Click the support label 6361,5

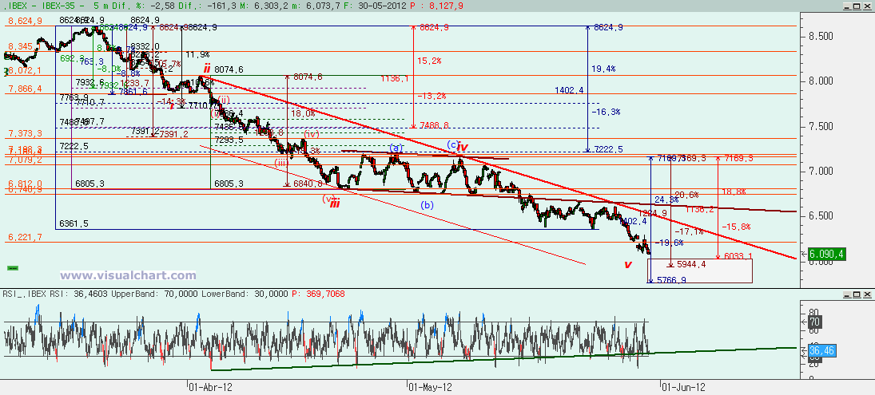[x=74, y=223]
